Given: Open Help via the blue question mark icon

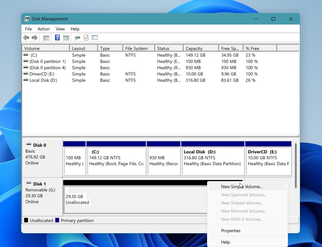Looking at the screenshot, I should click(x=57, y=38).
